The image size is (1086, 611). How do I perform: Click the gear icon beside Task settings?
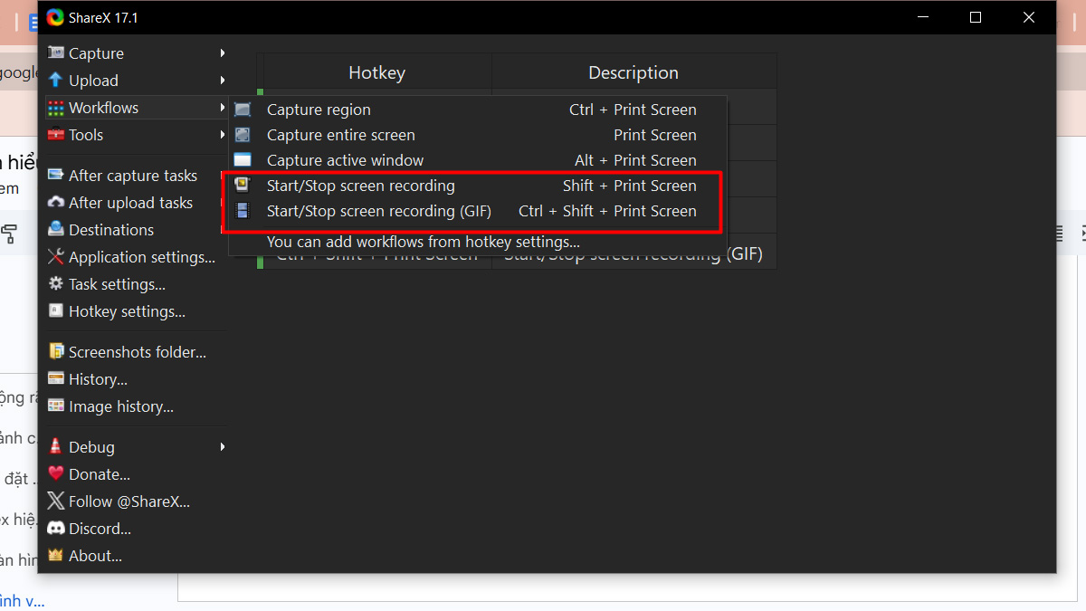click(x=56, y=283)
